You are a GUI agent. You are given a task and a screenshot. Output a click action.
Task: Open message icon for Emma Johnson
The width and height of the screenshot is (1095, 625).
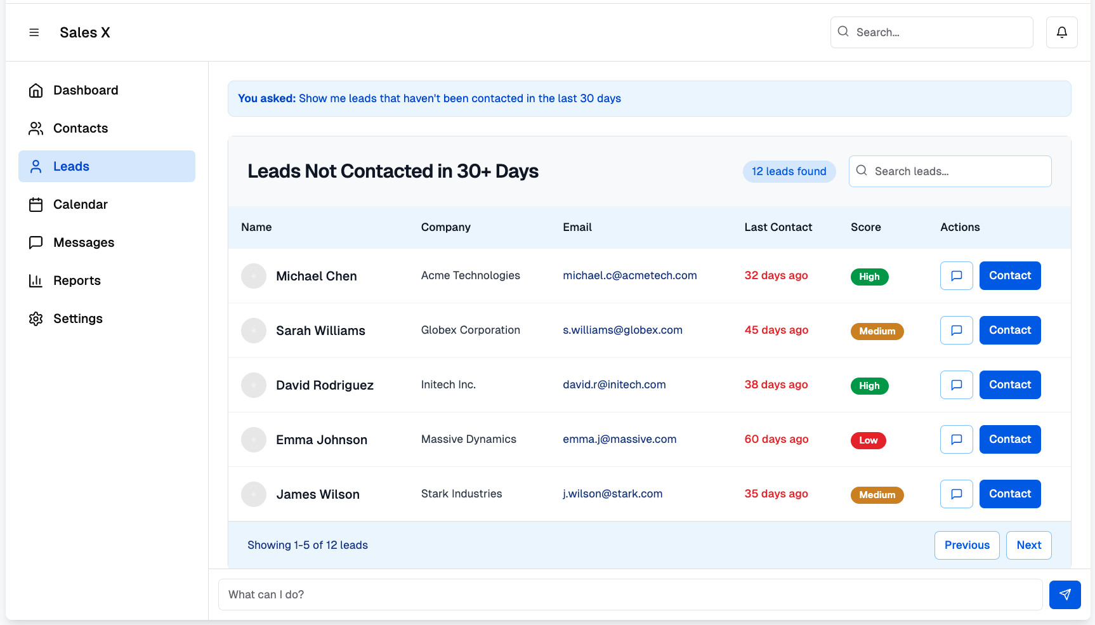point(956,439)
